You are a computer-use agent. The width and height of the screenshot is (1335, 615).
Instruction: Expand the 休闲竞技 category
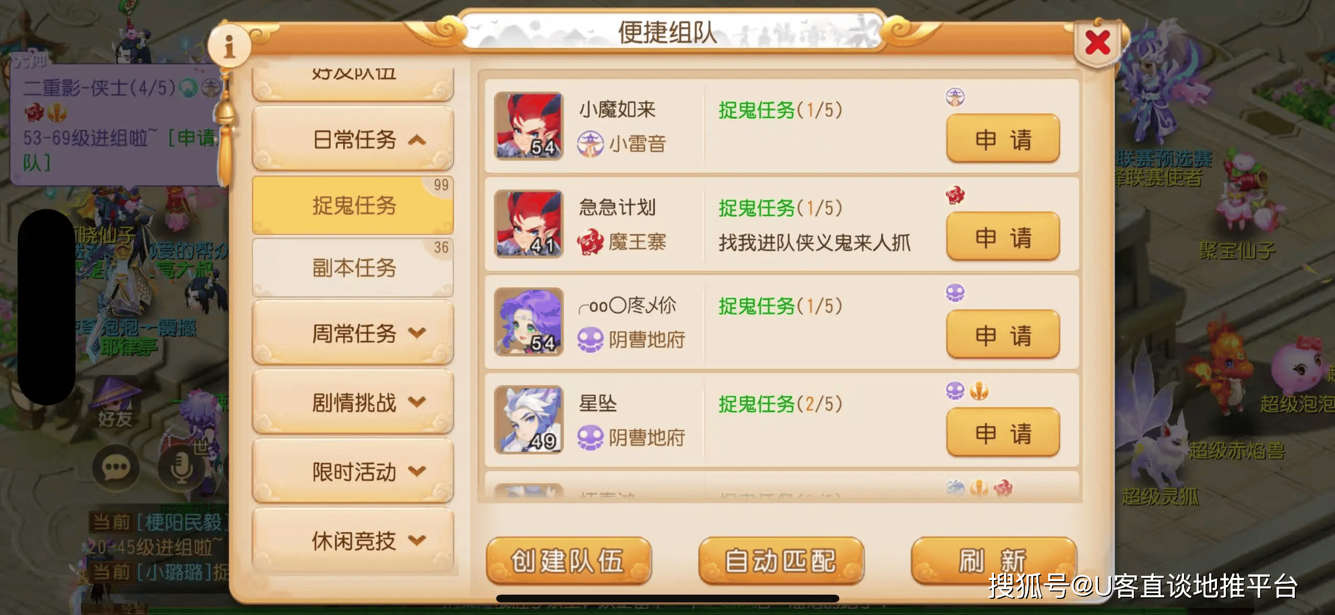[x=353, y=540]
